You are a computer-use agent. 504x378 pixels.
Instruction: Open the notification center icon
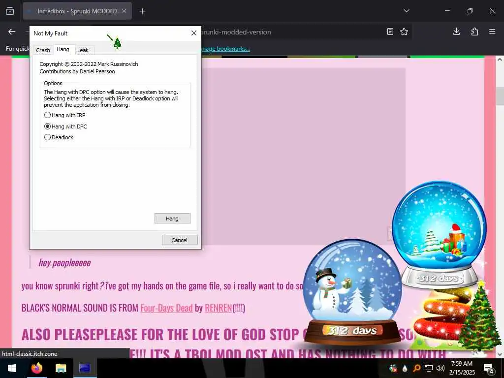[x=489, y=368]
